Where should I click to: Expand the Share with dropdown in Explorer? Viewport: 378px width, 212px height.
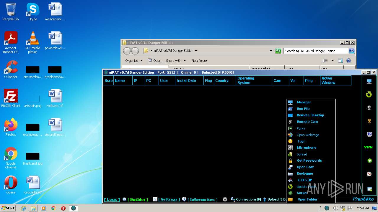click(x=176, y=61)
